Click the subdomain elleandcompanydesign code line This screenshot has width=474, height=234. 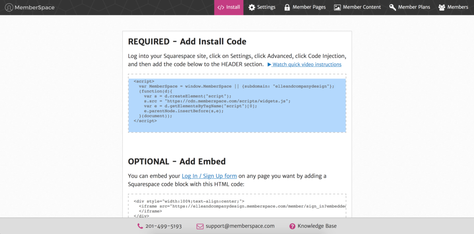click(x=237, y=86)
